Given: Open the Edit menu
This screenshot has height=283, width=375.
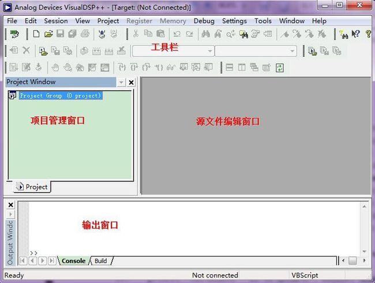Looking at the screenshot, I should pos(31,21).
